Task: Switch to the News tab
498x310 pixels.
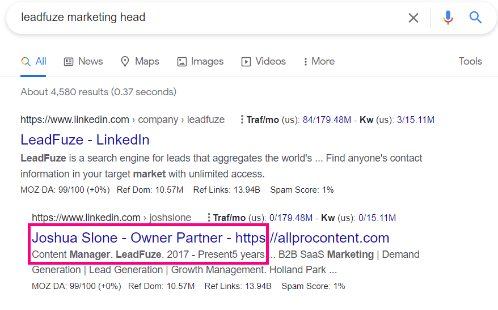Action: [83, 61]
